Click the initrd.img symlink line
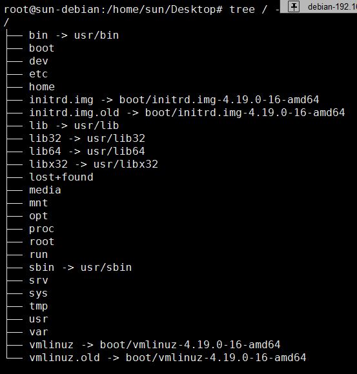 tap(174, 100)
